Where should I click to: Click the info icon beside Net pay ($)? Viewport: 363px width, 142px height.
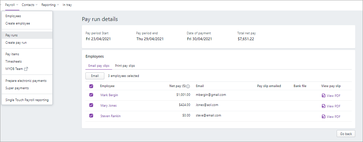tap(188, 86)
